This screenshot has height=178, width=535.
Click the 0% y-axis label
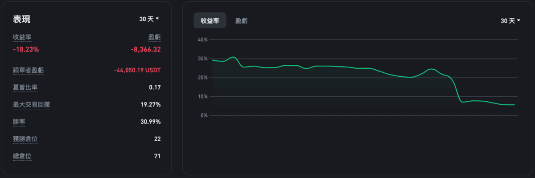pyautogui.click(x=204, y=115)
